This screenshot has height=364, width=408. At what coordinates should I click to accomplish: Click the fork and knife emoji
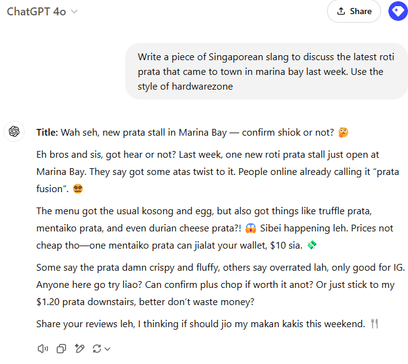coord(375,323)
